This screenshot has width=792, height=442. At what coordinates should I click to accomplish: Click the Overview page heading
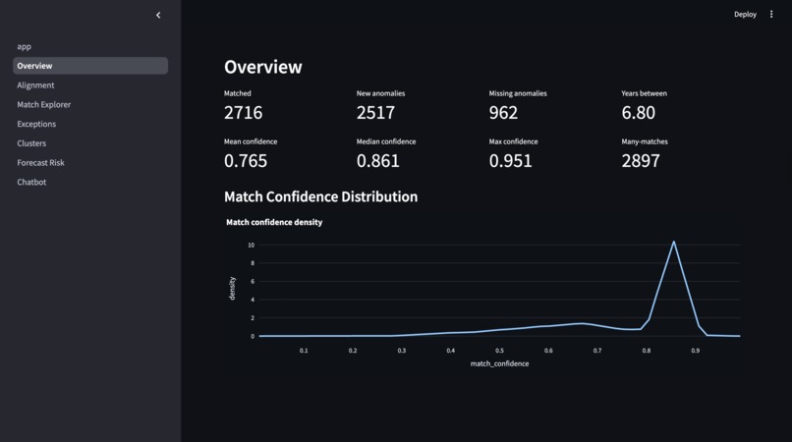tap(262, 67)
